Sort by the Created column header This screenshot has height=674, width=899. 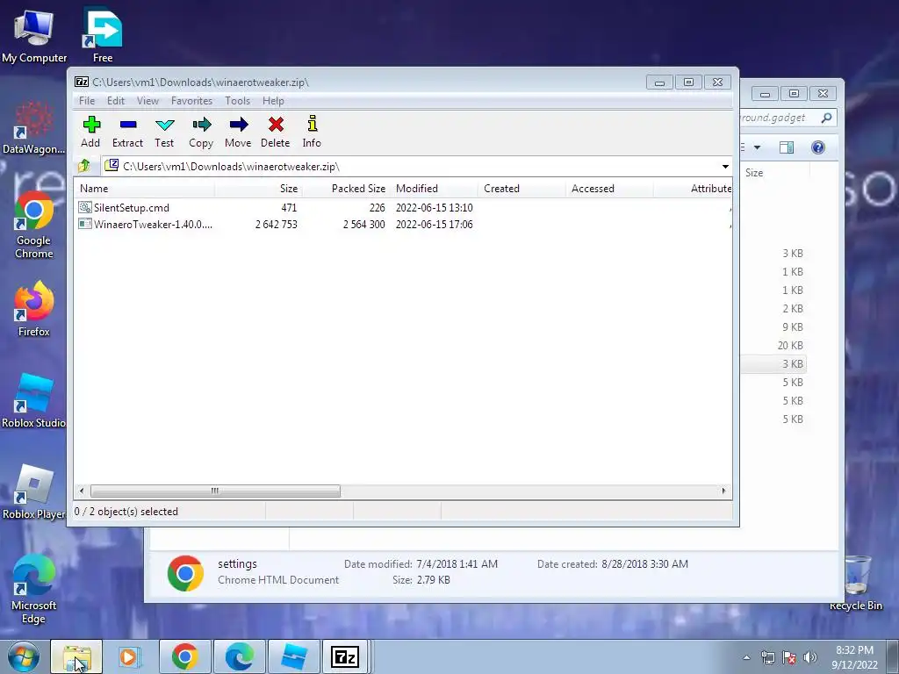(x=521, y=189)
